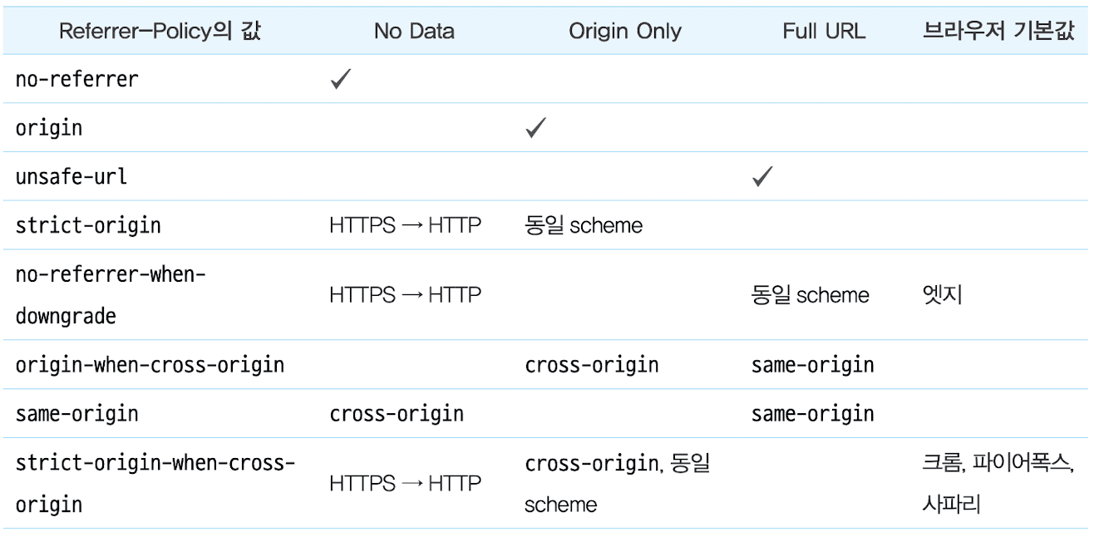Select the strict-origin-when-cross-origin policy name
This screenshot has width=1104, height=547.
(155, 483)
